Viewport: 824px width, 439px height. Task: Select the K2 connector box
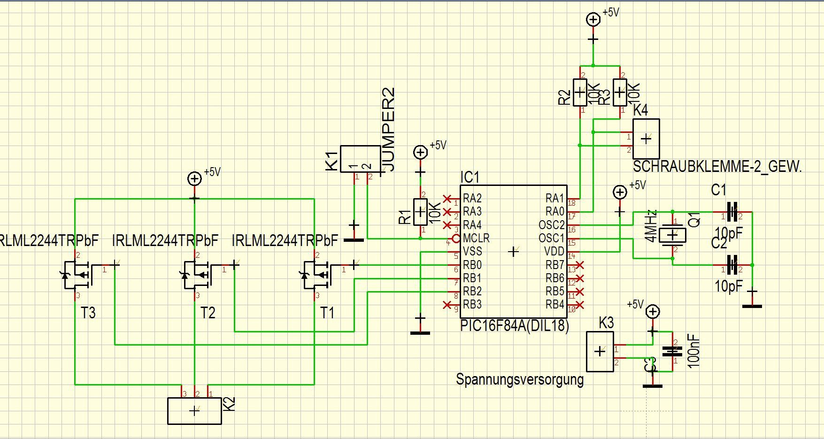coord(194,411)
